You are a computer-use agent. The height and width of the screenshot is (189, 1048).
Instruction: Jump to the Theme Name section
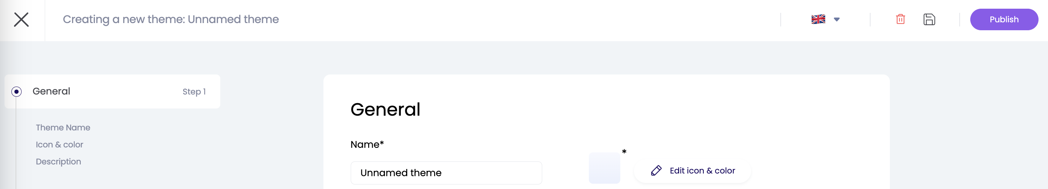pyautogui.click(x=63, y=127)
